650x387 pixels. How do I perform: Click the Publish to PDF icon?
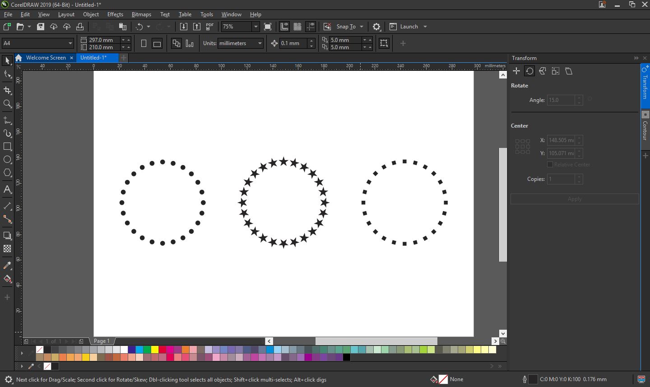[209, 27]
